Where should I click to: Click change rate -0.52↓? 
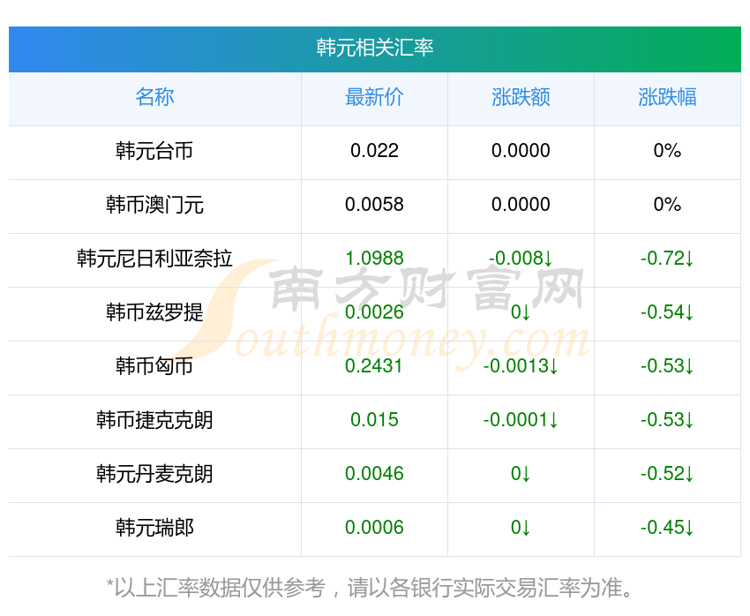[x=667, y=474]
